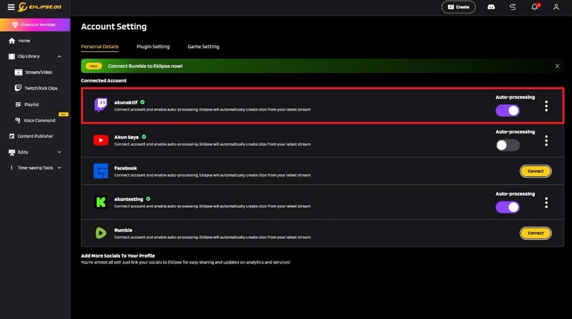Screen dimensions: 572x319
Task: Expand the Edits section
Action: (59, 152)
